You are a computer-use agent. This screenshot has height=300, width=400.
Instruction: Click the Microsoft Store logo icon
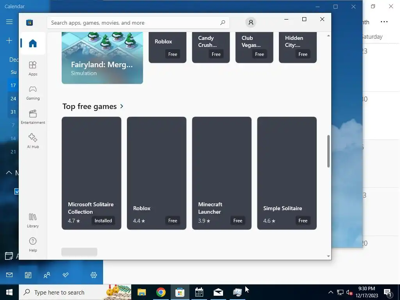point(29,22)
